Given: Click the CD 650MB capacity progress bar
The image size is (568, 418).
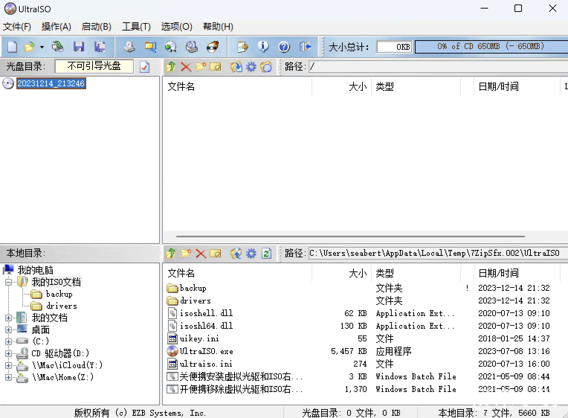Looking at the screenshot, I should click(491, 46).
